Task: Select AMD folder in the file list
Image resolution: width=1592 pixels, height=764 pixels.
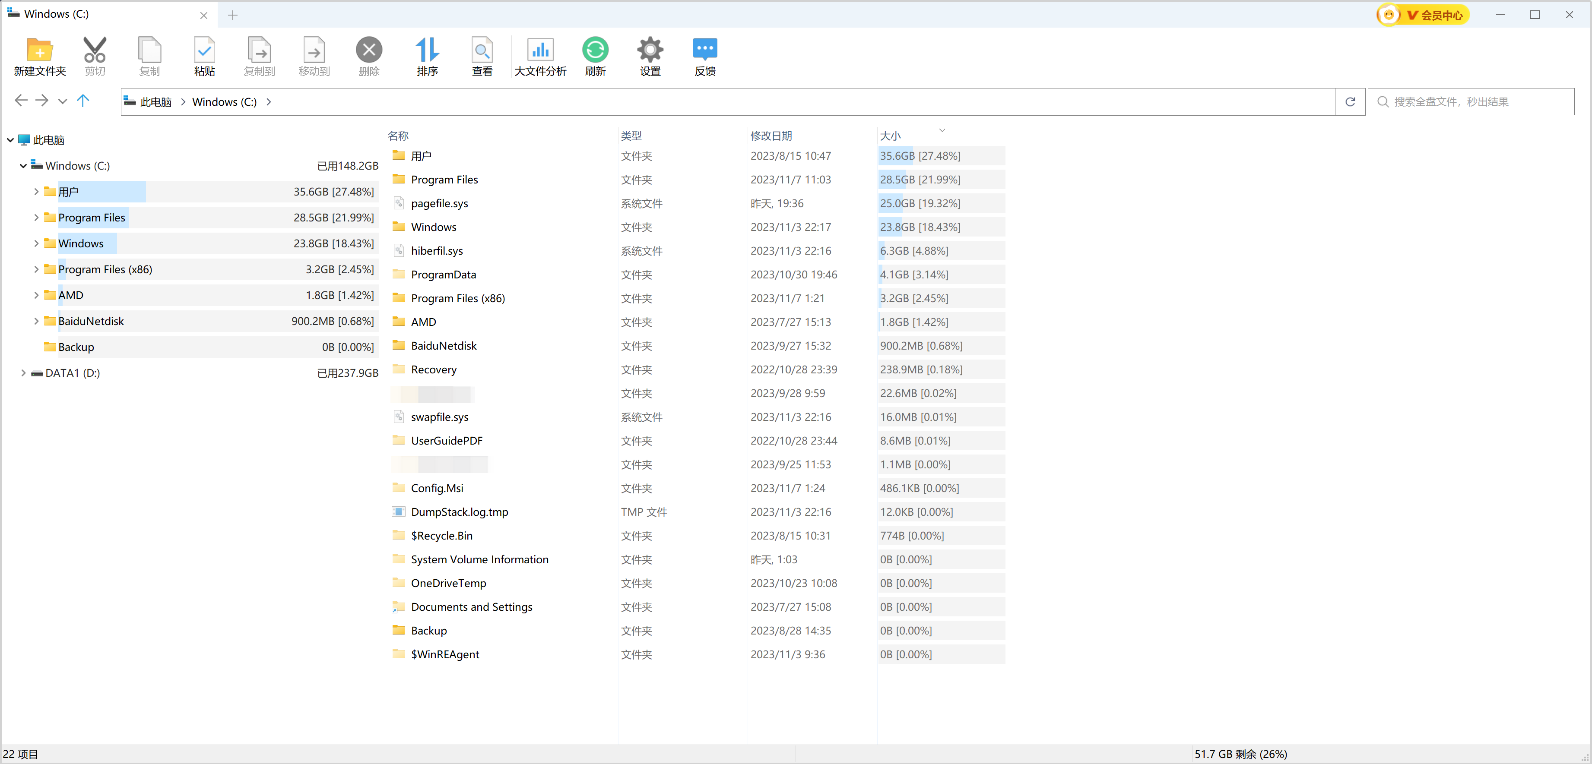Action: [x=423, y=322]
